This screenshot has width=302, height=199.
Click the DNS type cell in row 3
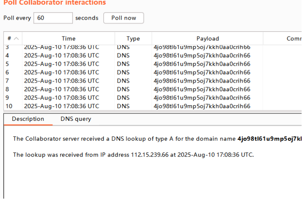point(123,47)
